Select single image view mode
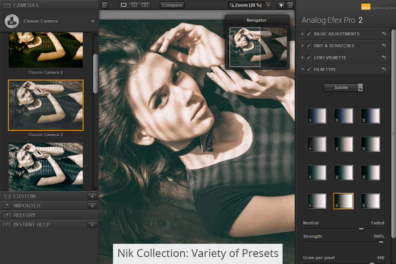396x264 pixels. [x=123, y=5]
